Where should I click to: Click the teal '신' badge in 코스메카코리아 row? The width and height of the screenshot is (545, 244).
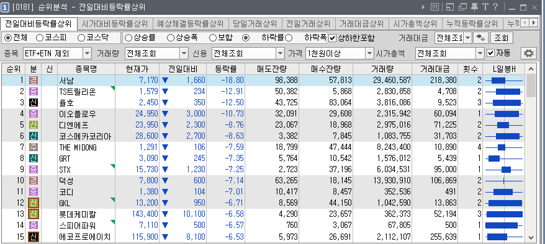pos(34,136)
